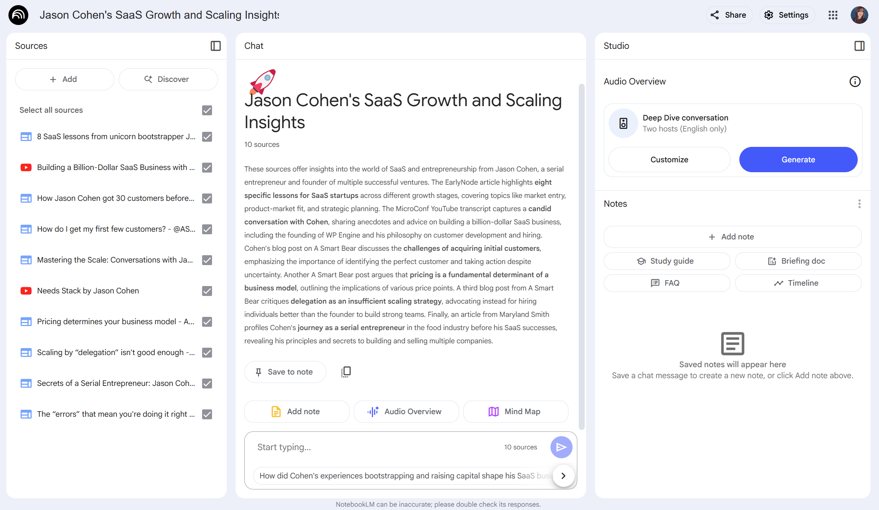
Task: Uncheck Mastering the Scale source checkbox
Action: tap(207, 260)
